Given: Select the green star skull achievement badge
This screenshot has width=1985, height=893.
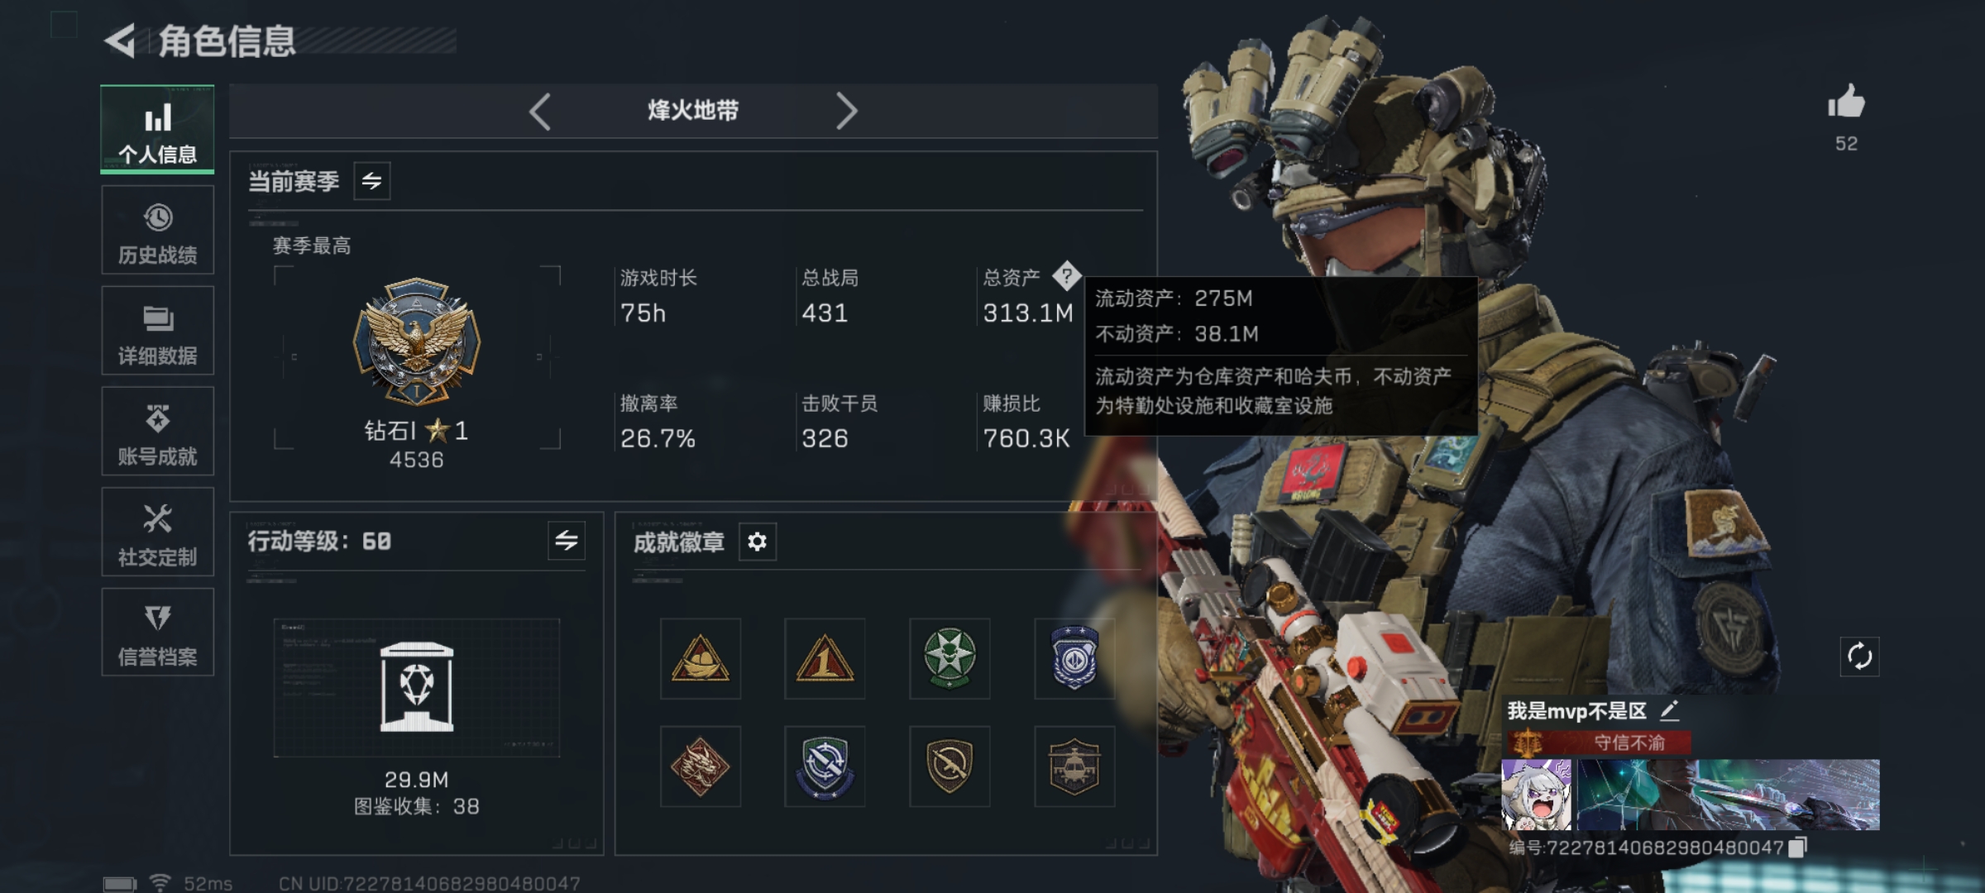Looking at the screenshot, I should point(949,658).
